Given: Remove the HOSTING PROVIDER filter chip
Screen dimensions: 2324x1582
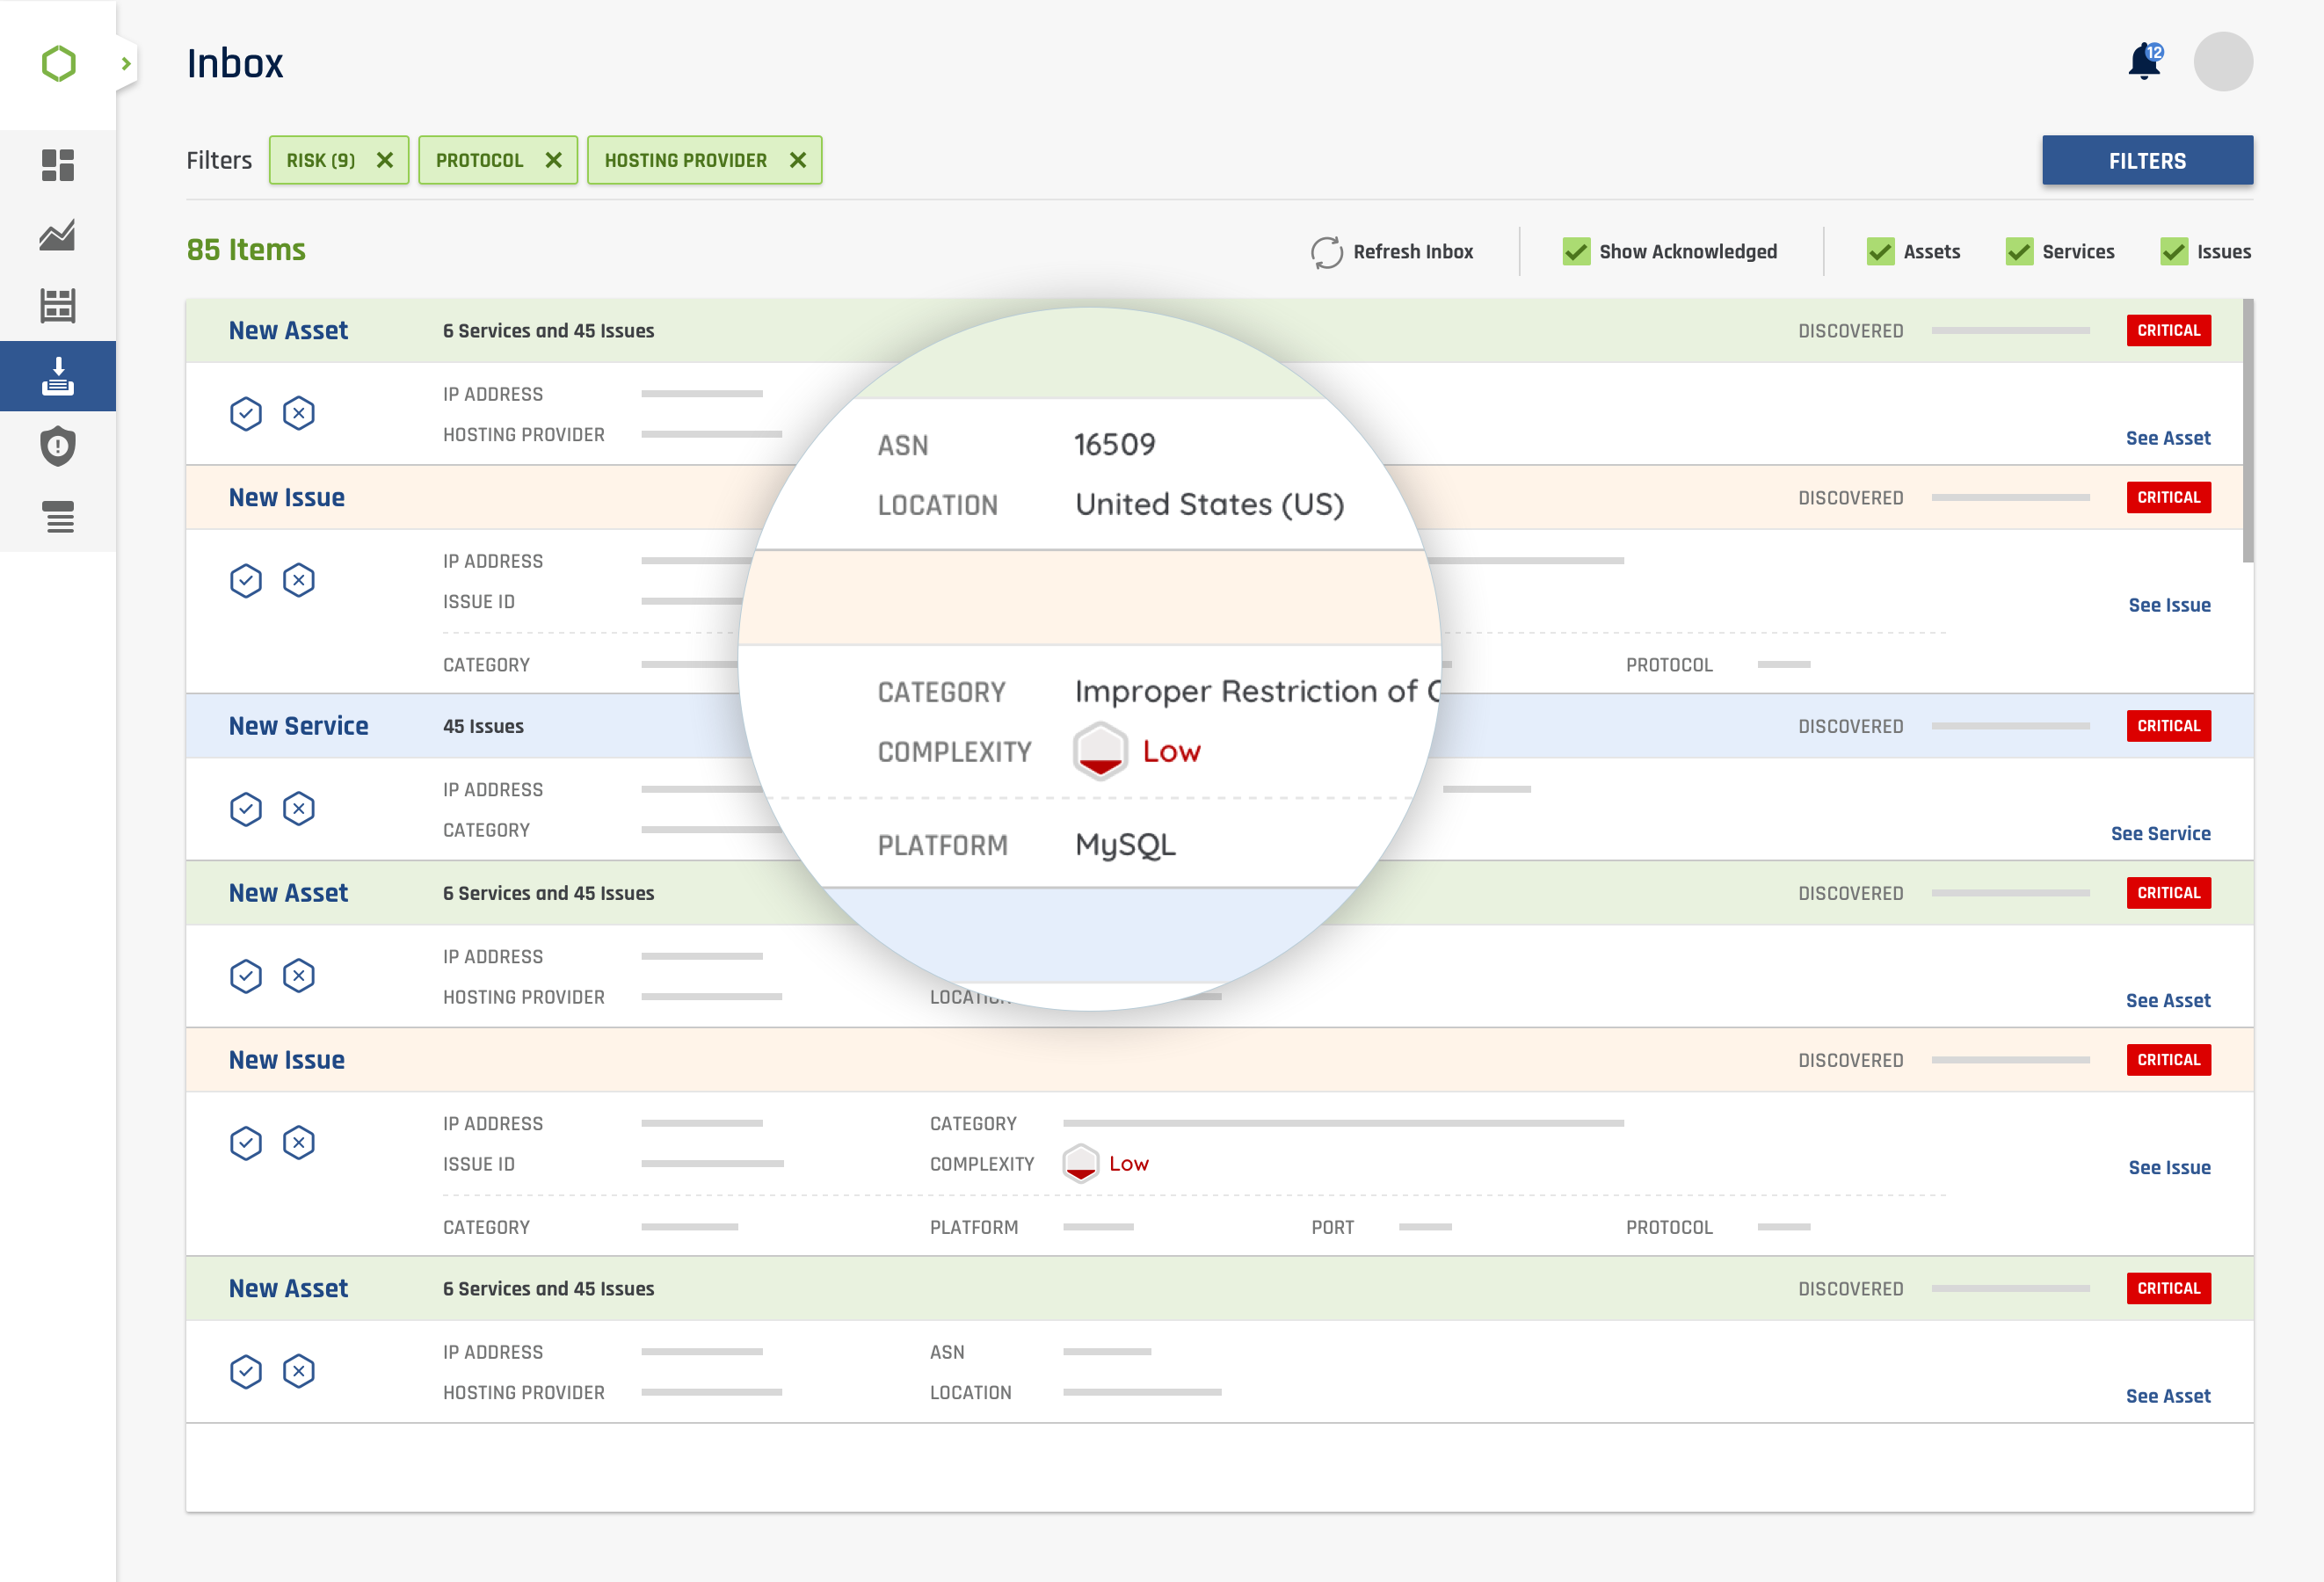Looking at the screenshot, I should point(798,160).
